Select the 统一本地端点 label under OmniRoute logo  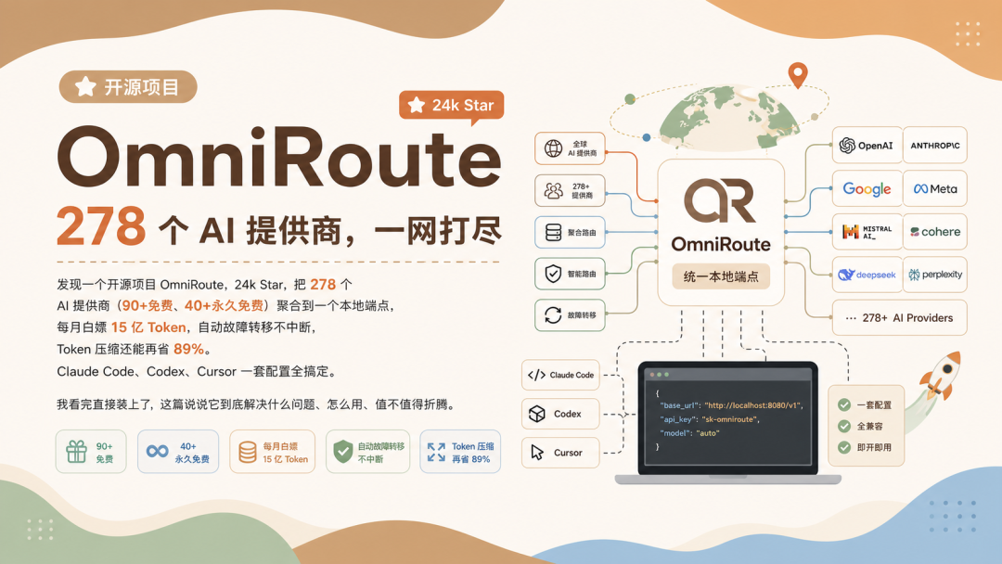coord(721,276)
